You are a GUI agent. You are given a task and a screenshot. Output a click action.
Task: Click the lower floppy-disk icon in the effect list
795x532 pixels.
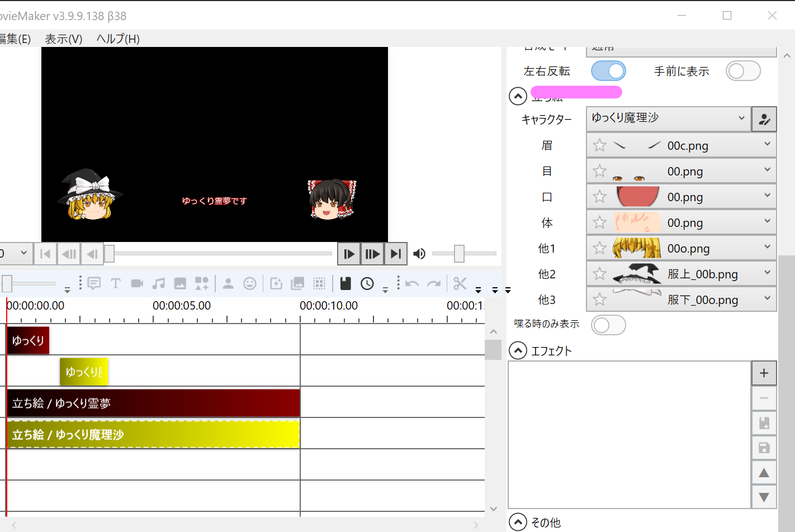[x=764, y=448]
